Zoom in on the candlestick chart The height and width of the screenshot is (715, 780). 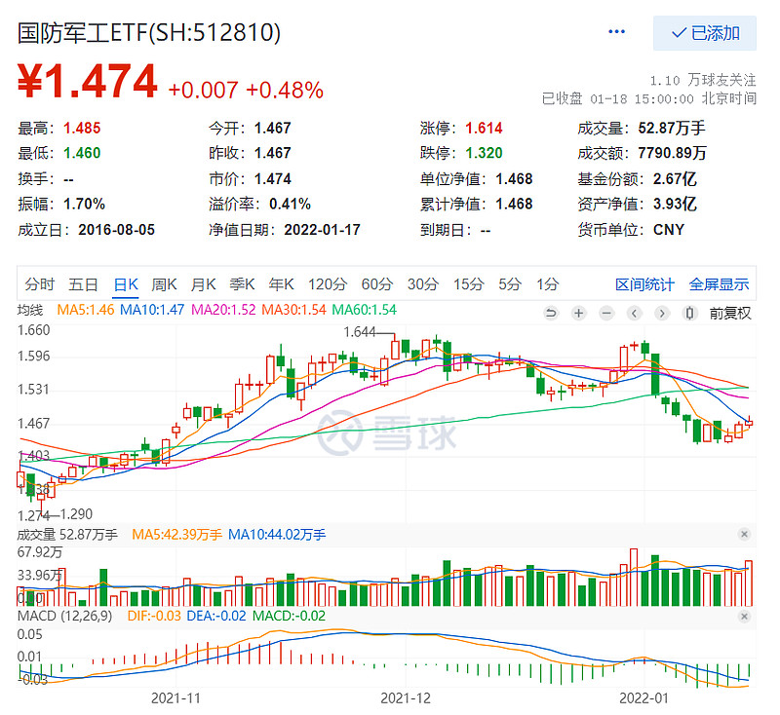(x=578, y=314)
